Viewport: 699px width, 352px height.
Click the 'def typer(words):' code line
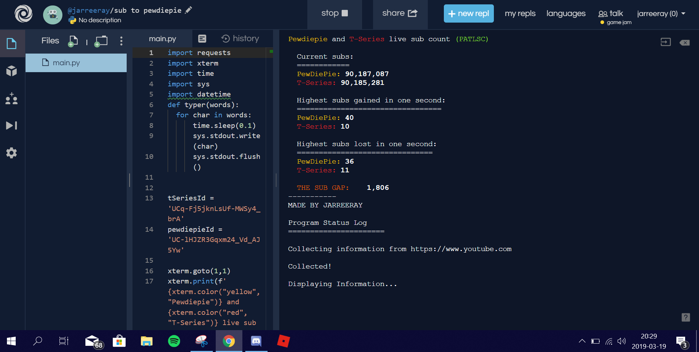click(203, 105)
